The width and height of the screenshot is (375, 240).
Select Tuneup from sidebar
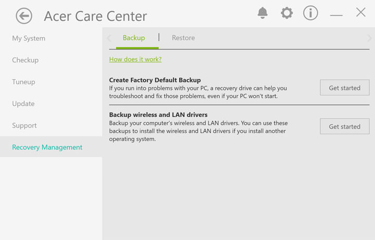pos(24,82)
